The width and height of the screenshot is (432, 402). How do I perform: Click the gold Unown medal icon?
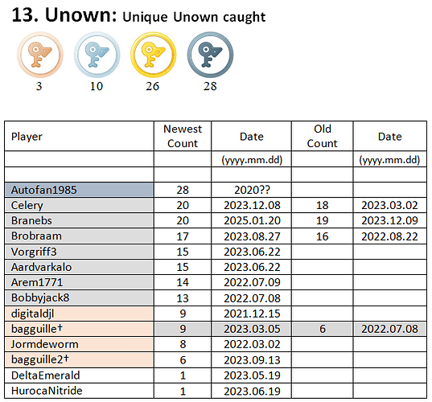click(154, 55)
